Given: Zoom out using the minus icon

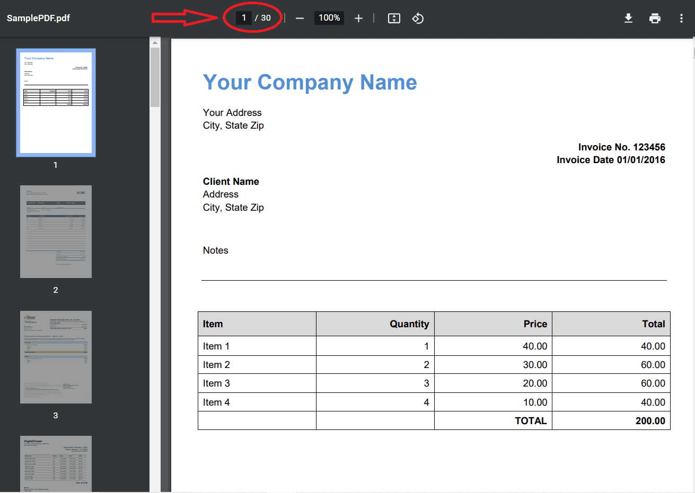Looking at the screenshot, I should click(300, 17).
